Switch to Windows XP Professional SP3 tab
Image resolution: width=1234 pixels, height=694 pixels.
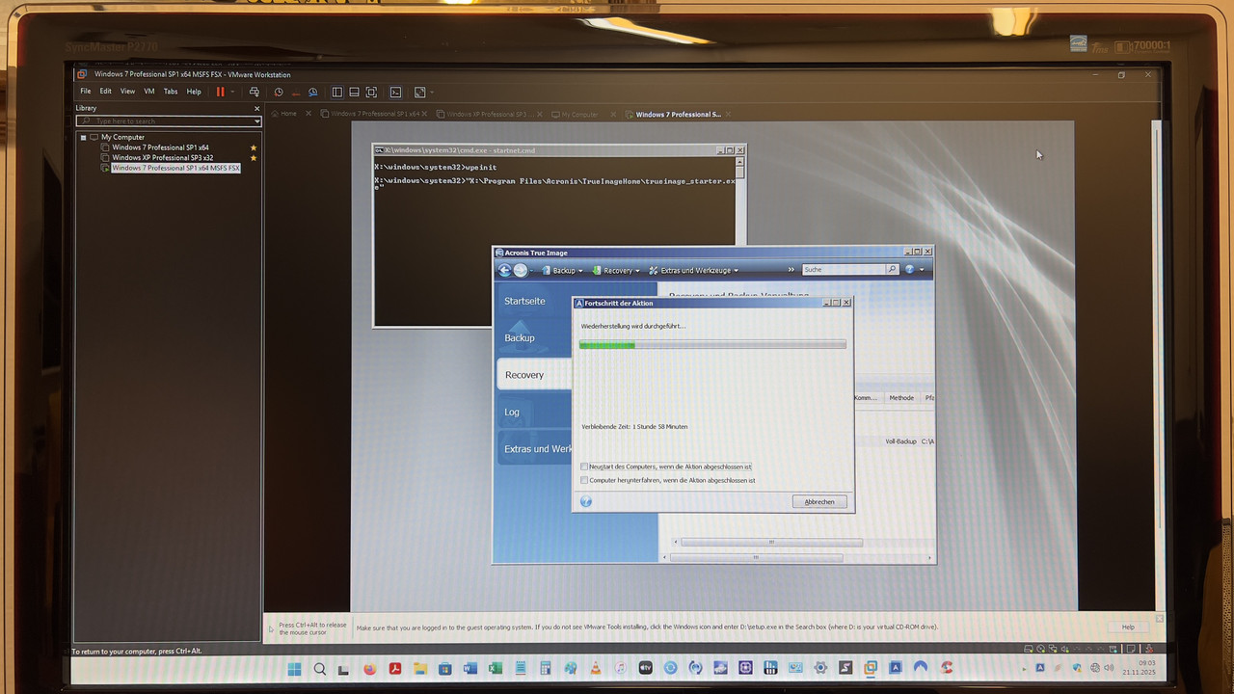[x=489, y=114]
